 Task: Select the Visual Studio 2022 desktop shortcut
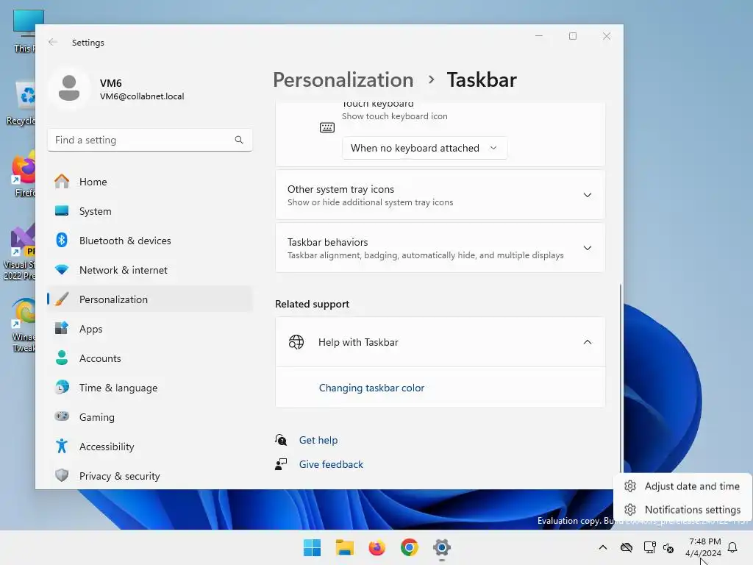pos(19,252)
